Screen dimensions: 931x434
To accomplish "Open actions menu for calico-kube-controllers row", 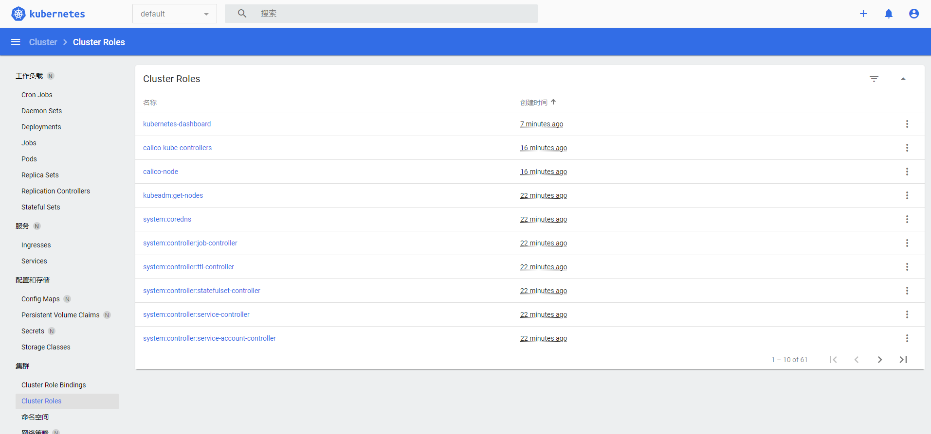I will pyautogui.click(x=907, y=148).
